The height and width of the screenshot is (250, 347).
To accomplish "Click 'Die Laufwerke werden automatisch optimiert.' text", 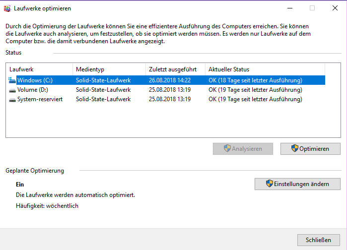I will point(75,195).
